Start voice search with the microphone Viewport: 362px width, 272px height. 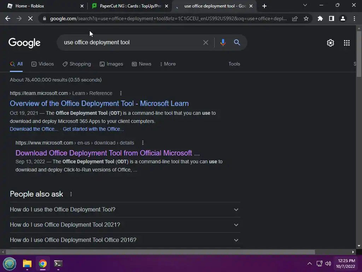223,42
